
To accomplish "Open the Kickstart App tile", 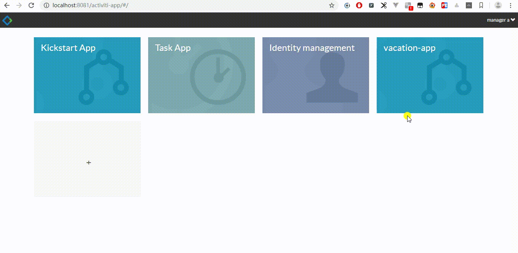I will coord(87,75).
